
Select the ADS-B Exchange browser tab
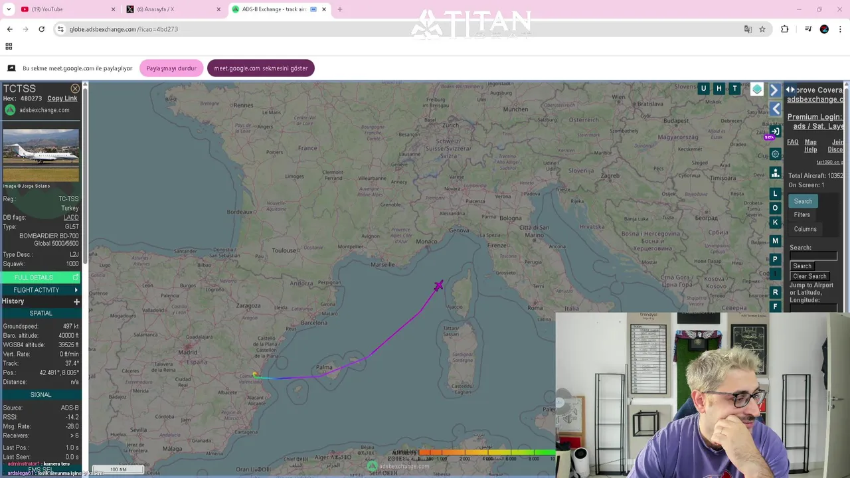tap(279, 9)
